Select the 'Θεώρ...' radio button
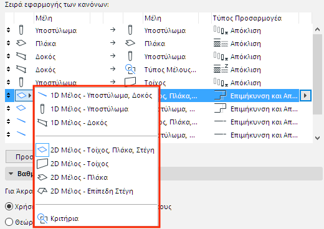 pyautogui.click(x=9, y=222)
